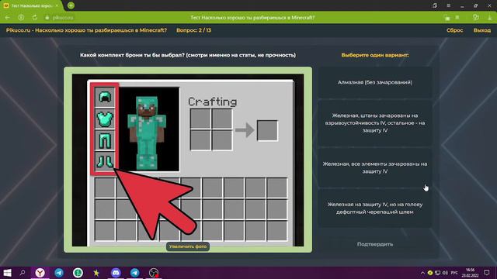
Task: Click the Выход exit link
Action: click(x=481, y=30)
